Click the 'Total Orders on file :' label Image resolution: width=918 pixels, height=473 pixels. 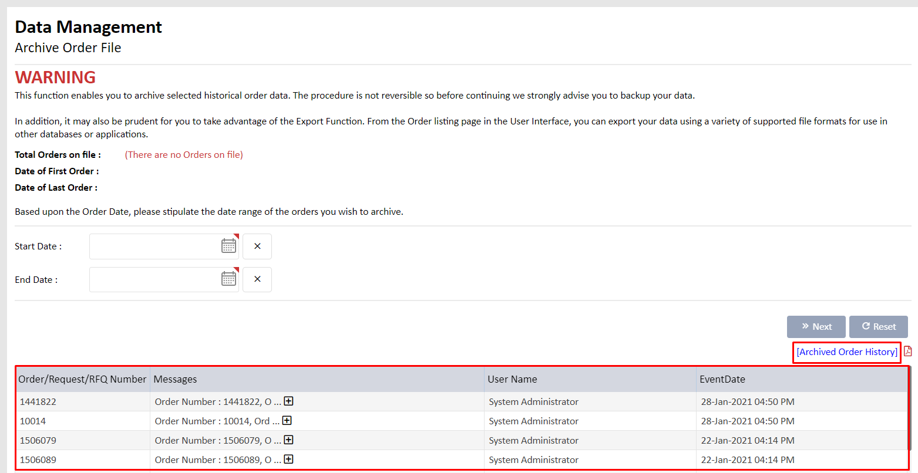point(58,155)
